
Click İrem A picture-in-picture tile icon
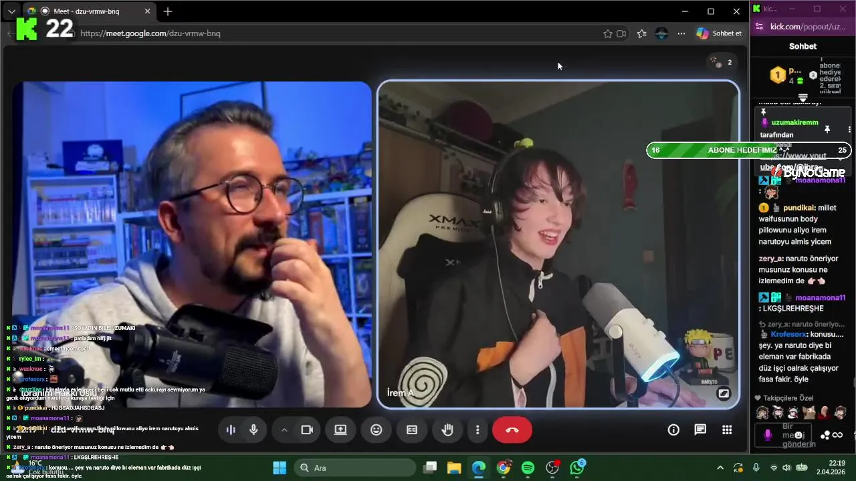tap(723, 393)
